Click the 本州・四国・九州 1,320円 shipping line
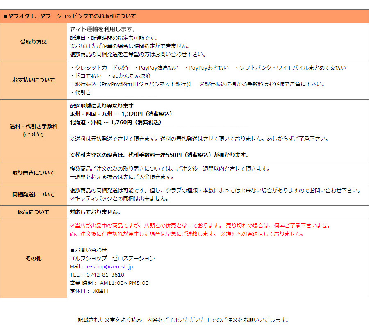This screenshot has height=332, width=369. [x=121, y=114]
